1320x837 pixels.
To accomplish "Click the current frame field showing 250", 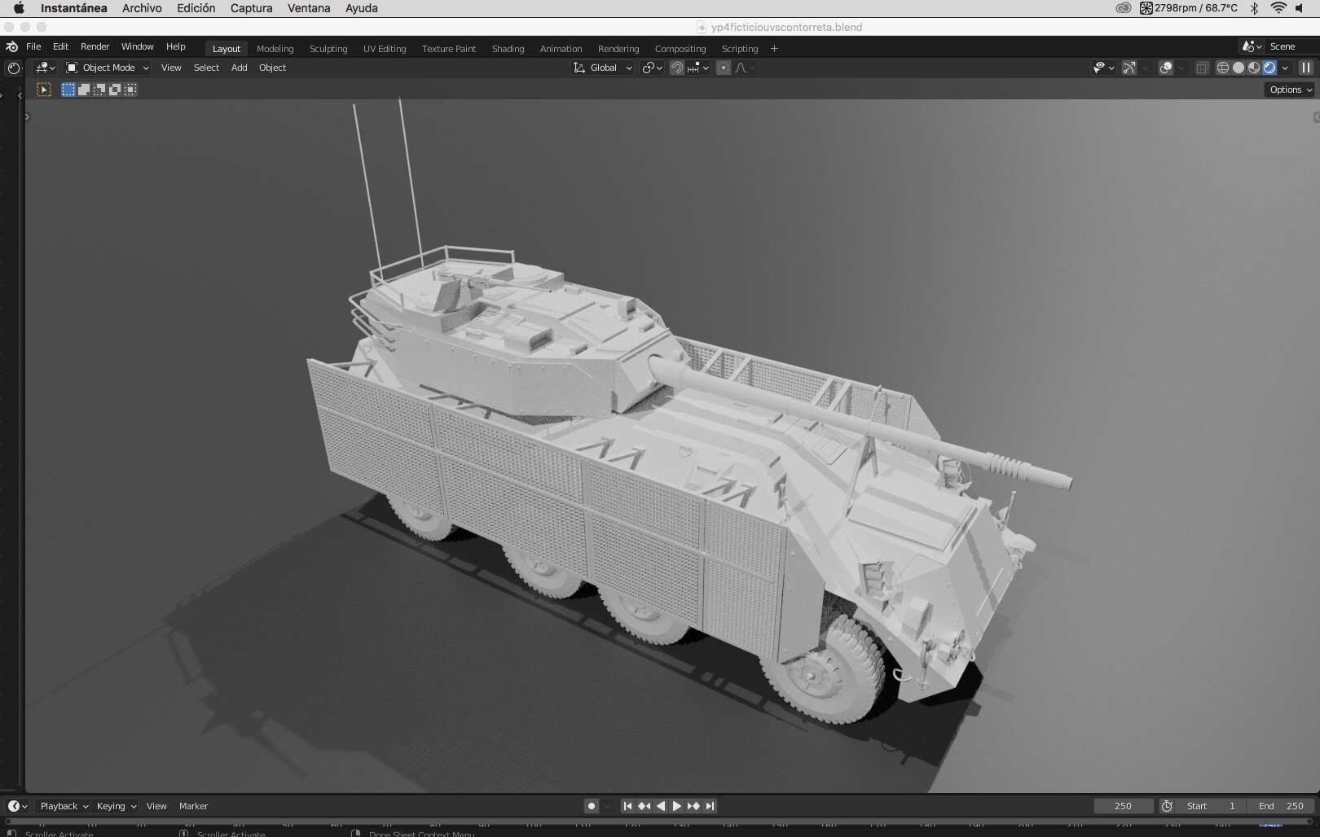I will [x=1123, y=806].
